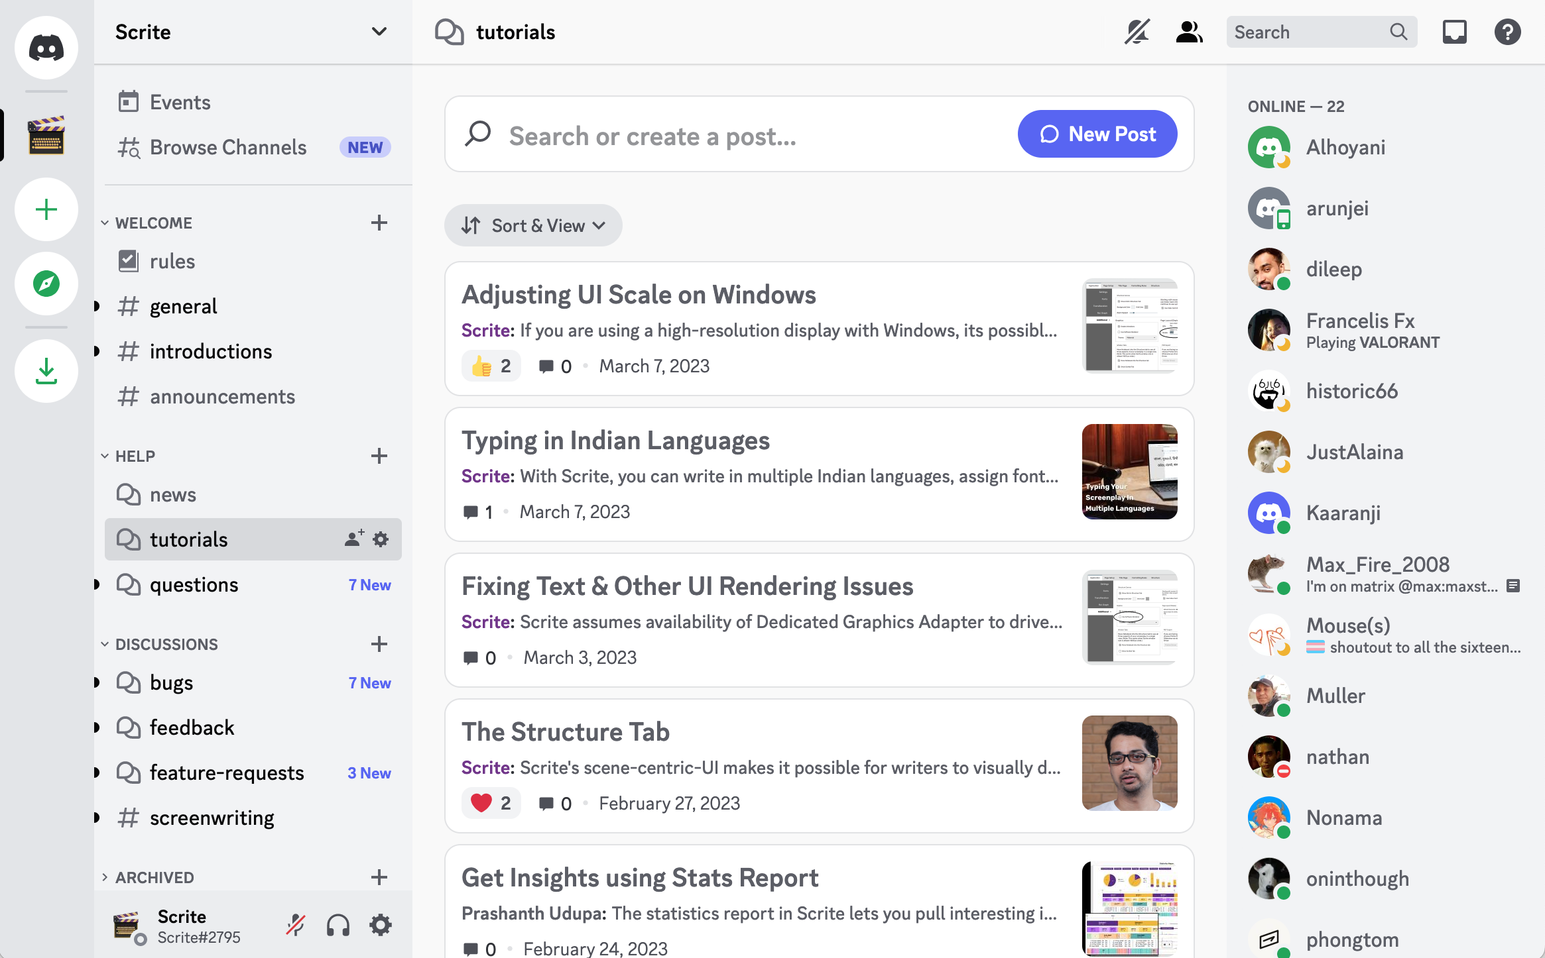Open the news forum channel
The width and height of the screenshot is (1545, 958).
[253, 494]
